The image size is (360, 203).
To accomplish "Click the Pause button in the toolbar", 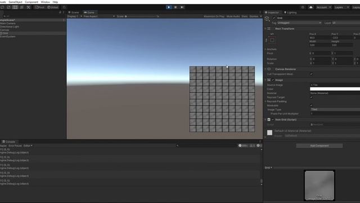I will pyautogui.click(x=175, y=7).
